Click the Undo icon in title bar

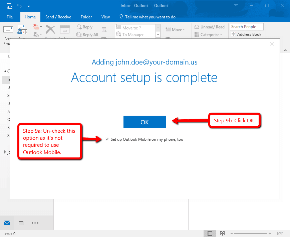pyautogui.click(x=19, y=6)
